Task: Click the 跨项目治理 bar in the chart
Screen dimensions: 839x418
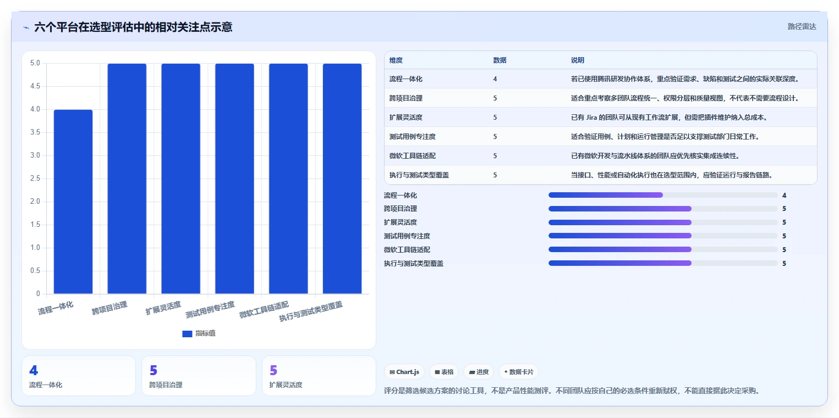Action: pos(127,179)
